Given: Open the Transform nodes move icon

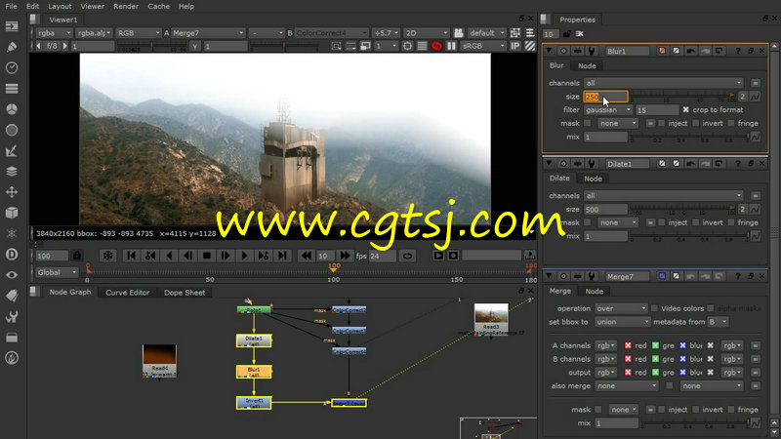Looking at the screenshot, I should pos(12,192).
